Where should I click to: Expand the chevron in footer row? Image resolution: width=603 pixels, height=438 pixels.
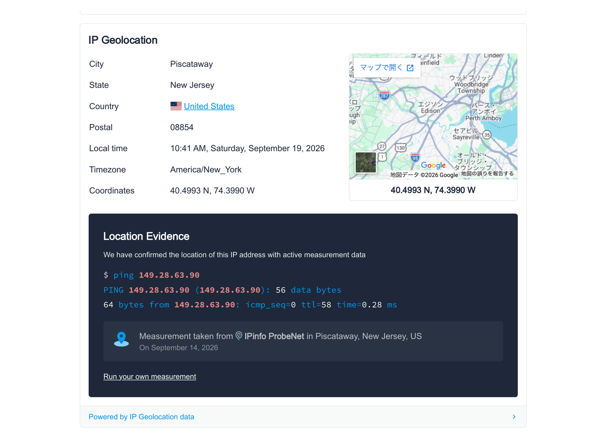click(x=514, y=417)
